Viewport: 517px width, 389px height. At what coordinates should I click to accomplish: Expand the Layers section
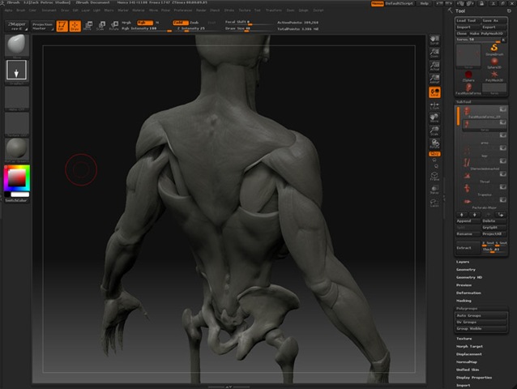coord(463,262)
